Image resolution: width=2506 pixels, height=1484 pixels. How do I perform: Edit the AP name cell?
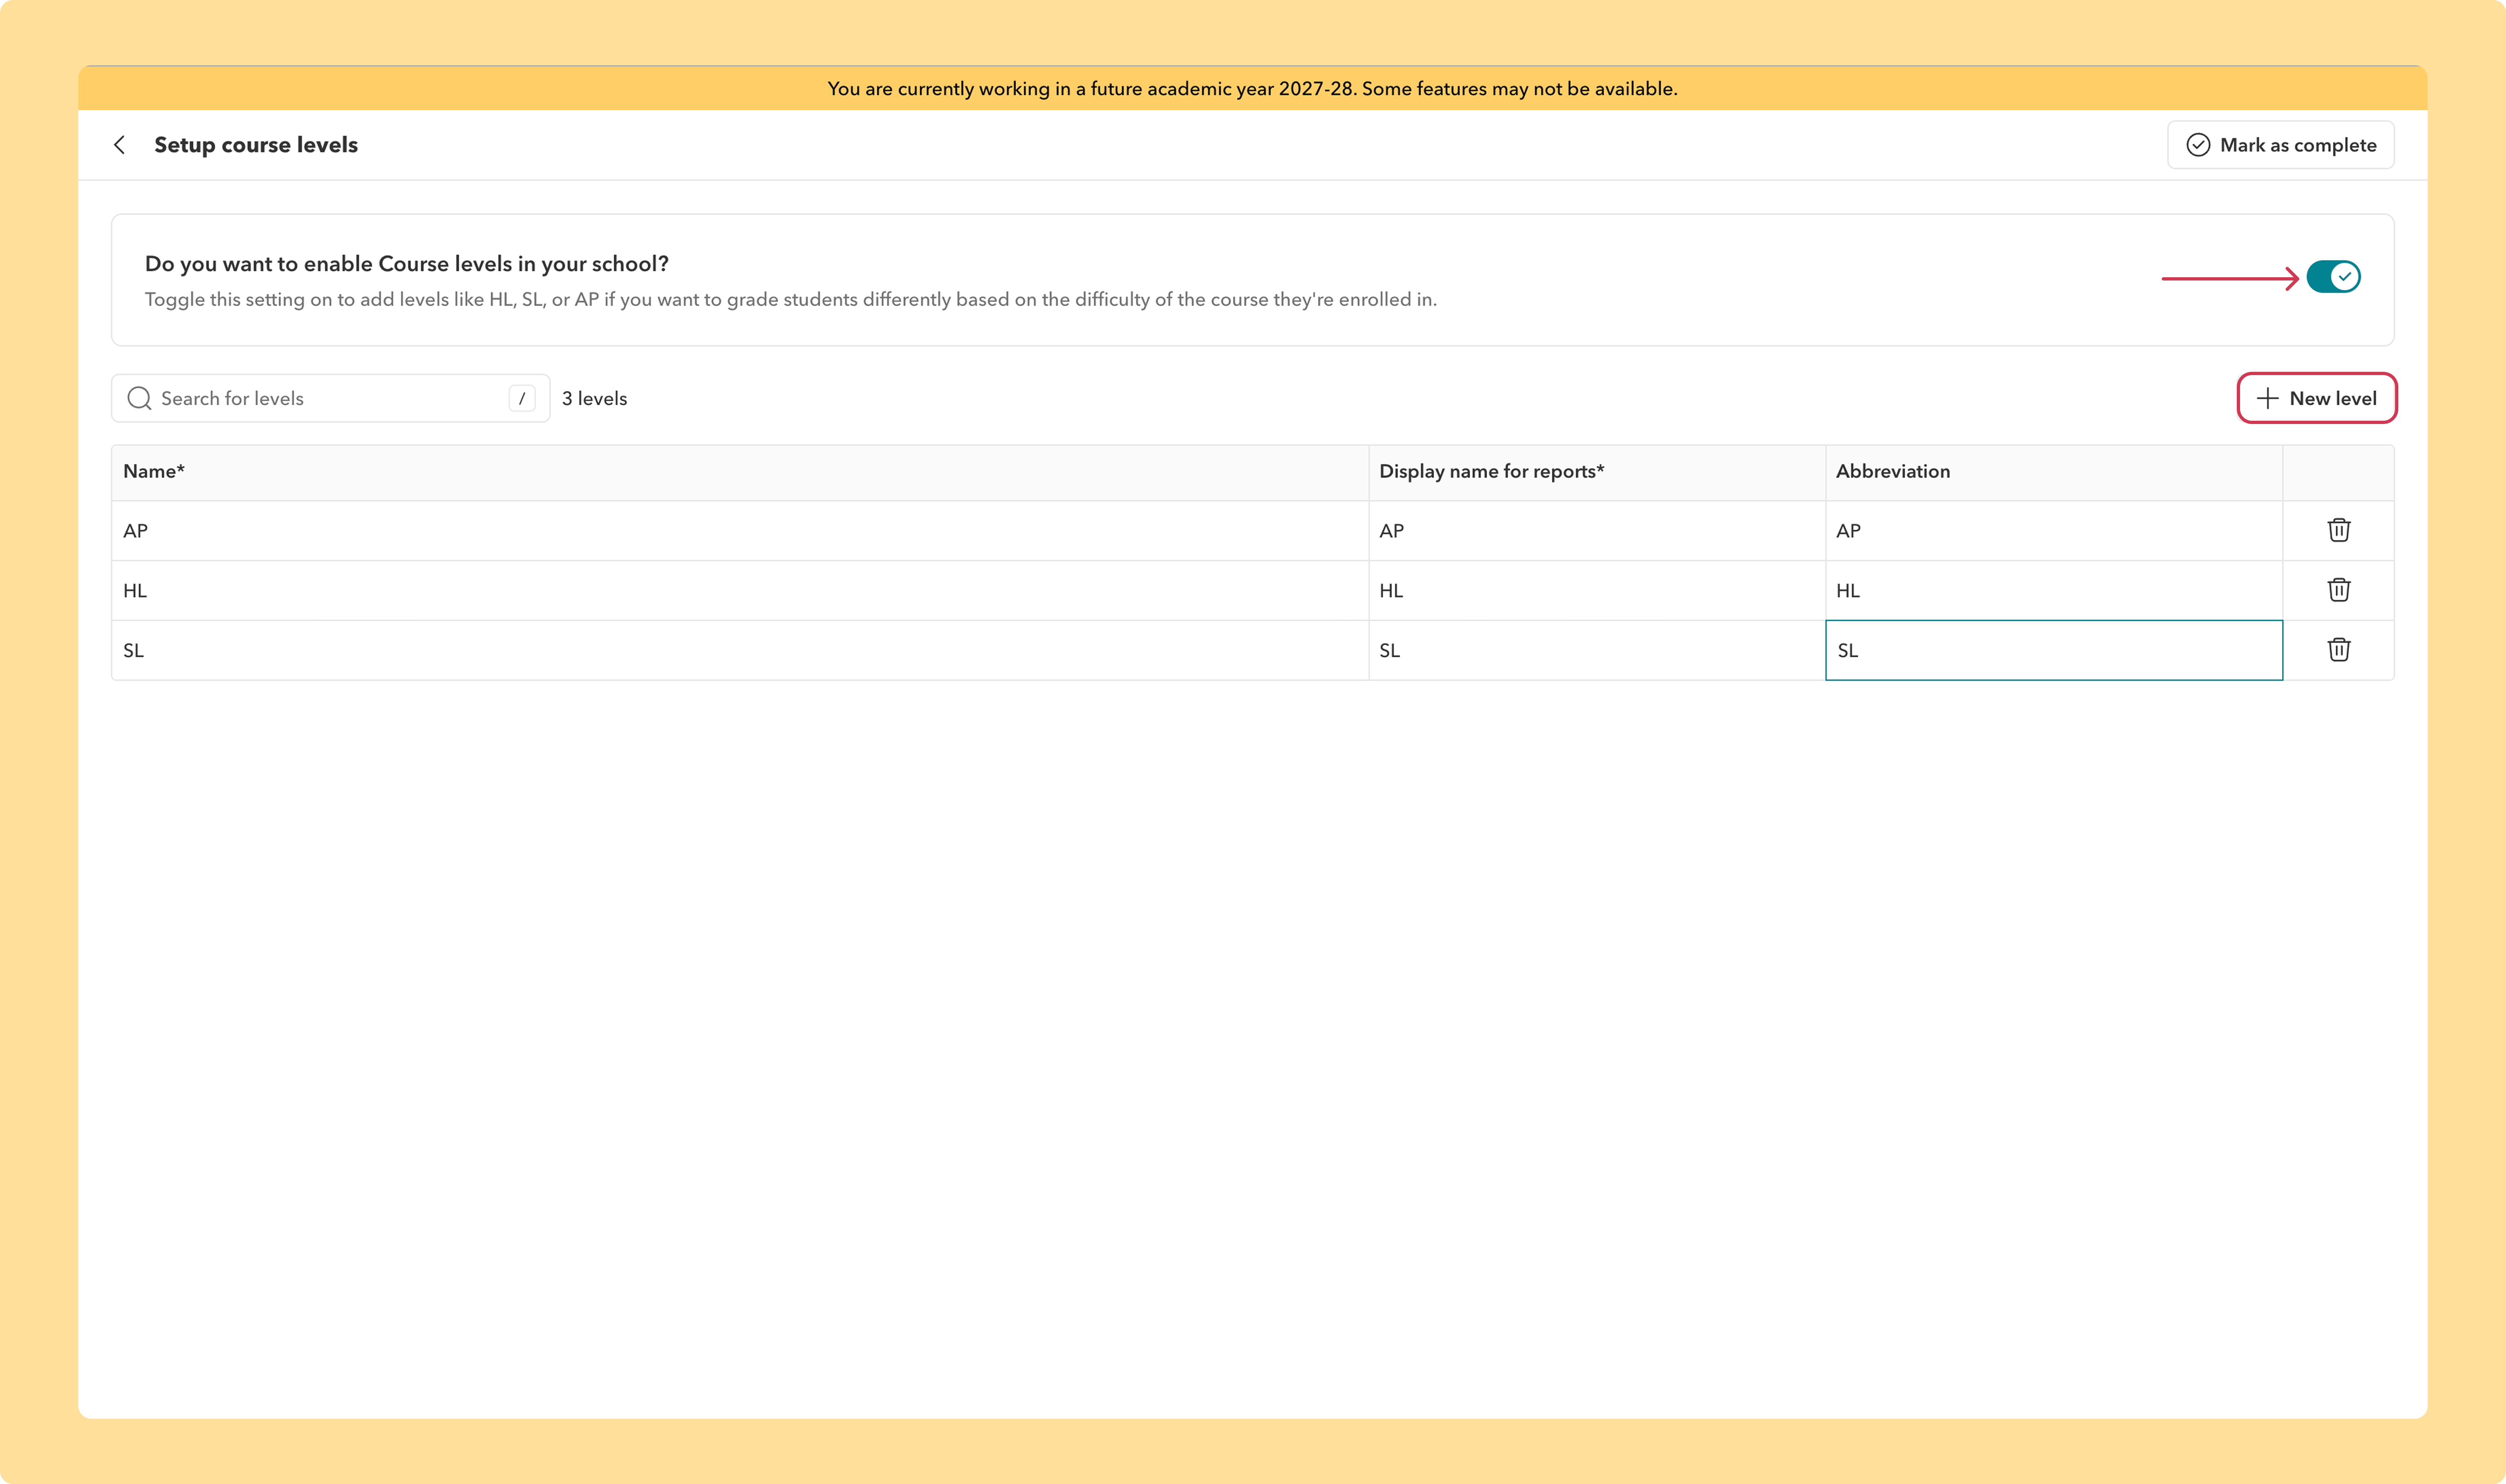point(740,531)
